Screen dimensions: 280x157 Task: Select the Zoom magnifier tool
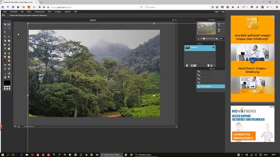pyautogui.click(x=9, y=77)
